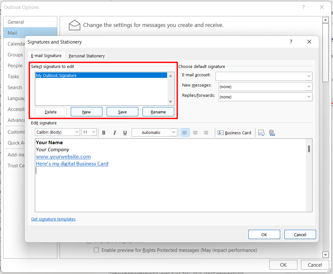This screenshot has height=274, width=333.
Task: Open Get signature templates link
Action: pyautogui.click(x=53, y=219)
